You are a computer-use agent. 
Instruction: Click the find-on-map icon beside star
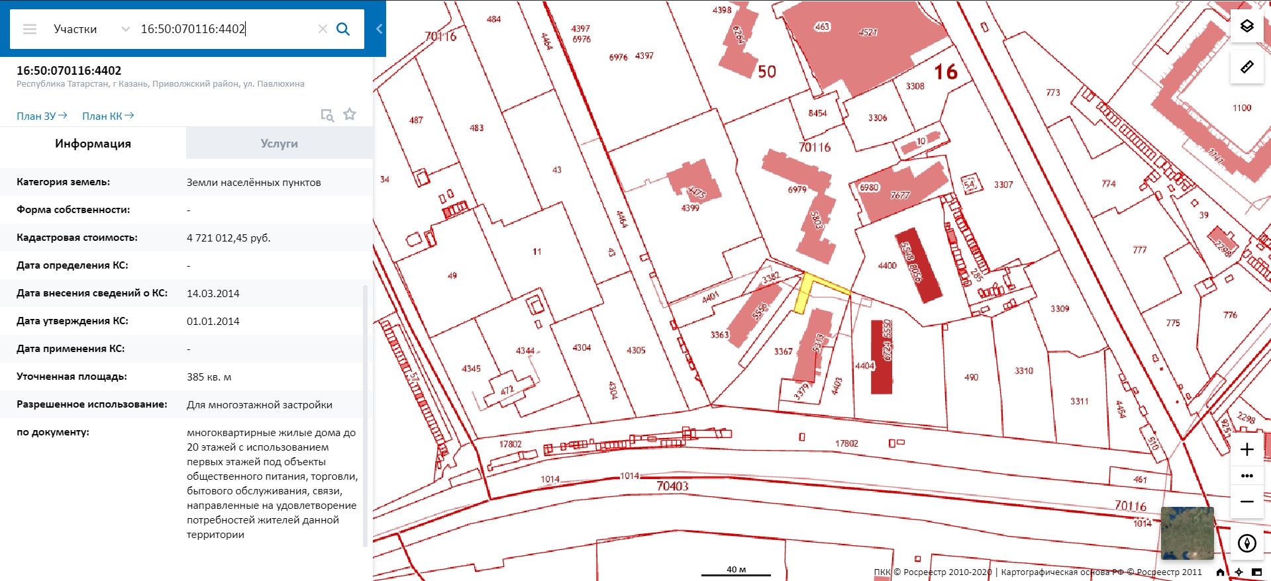pos(327,115)
